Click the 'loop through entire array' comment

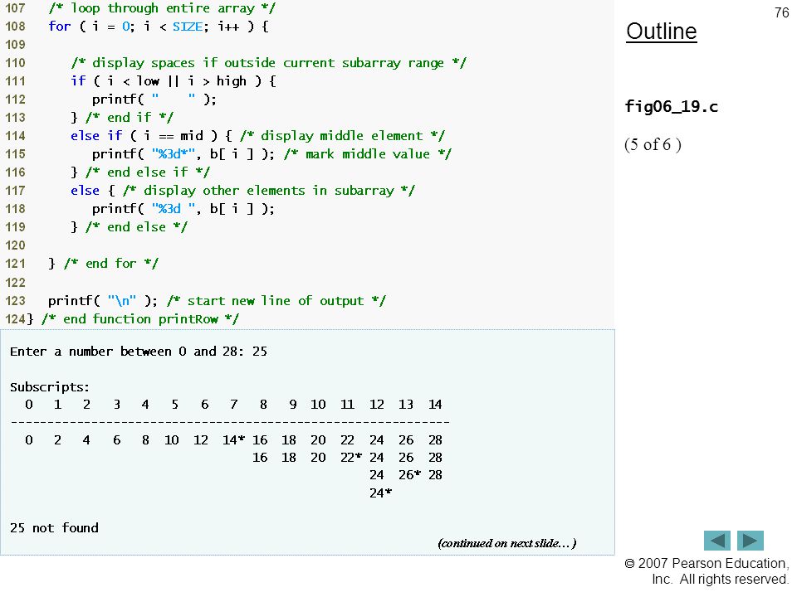(162, 8)
